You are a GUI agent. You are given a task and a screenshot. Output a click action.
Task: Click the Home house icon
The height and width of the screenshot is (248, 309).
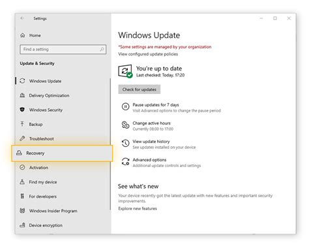point(23,35)
